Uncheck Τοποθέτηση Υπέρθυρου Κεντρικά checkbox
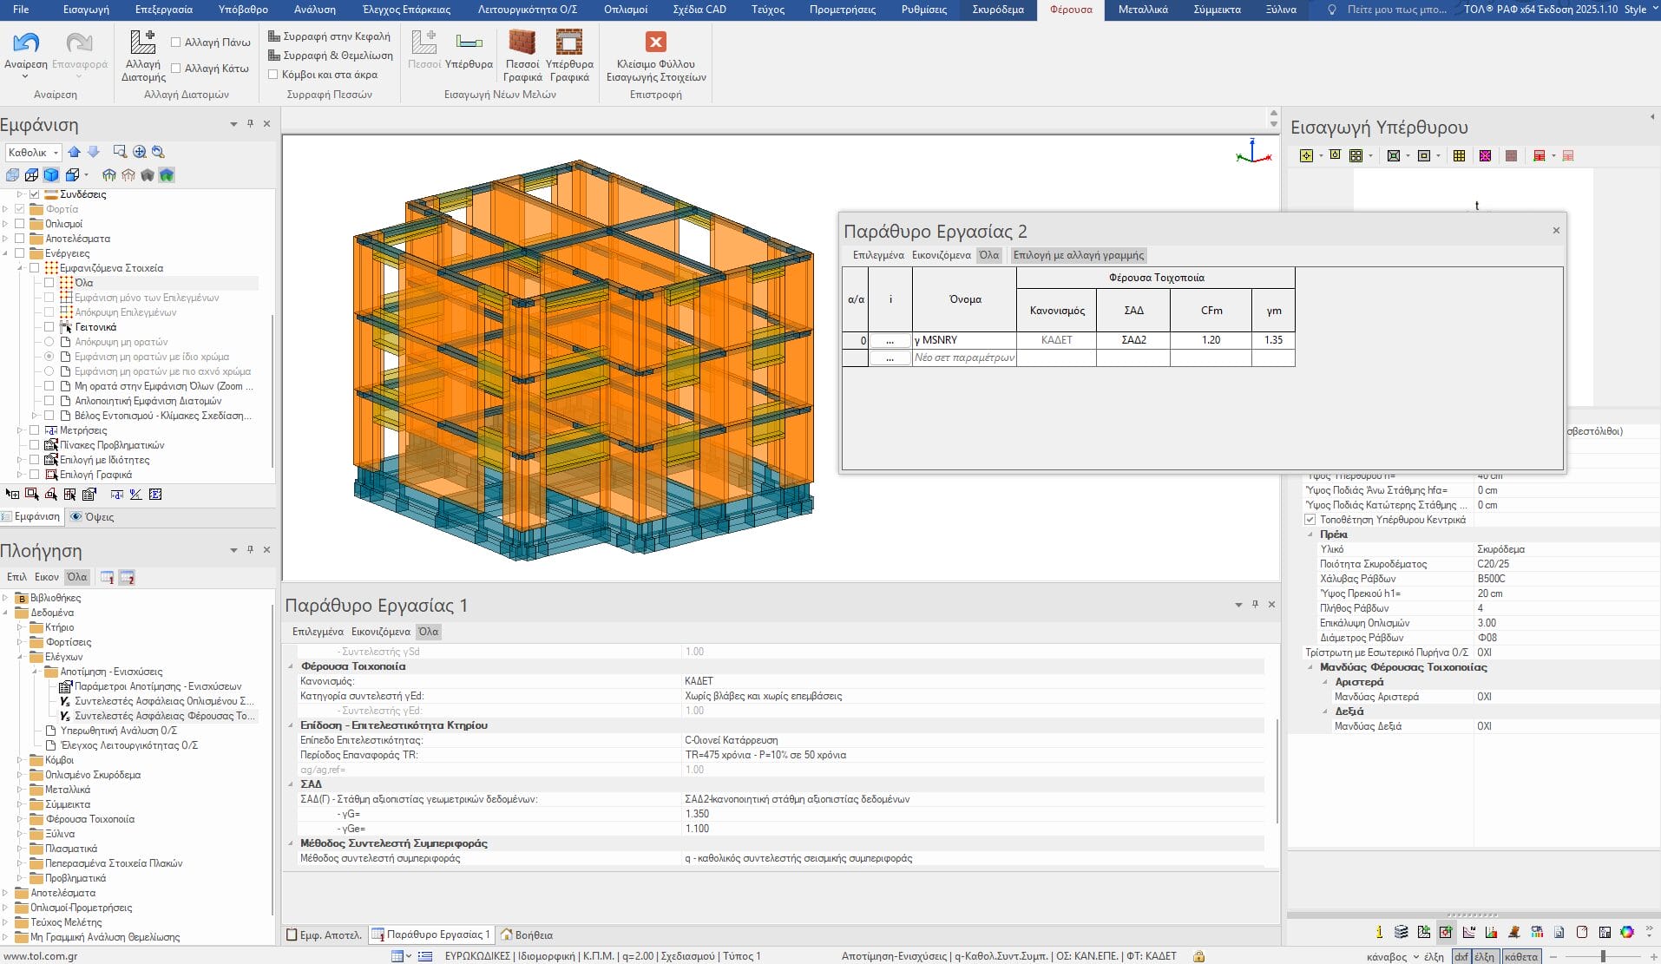1661x964 pixels. [x=1310, y=520]
